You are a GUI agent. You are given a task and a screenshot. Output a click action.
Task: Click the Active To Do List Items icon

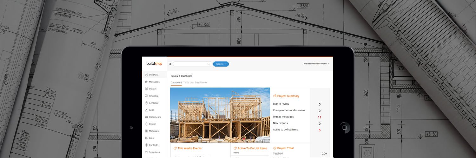coord(235,148)
